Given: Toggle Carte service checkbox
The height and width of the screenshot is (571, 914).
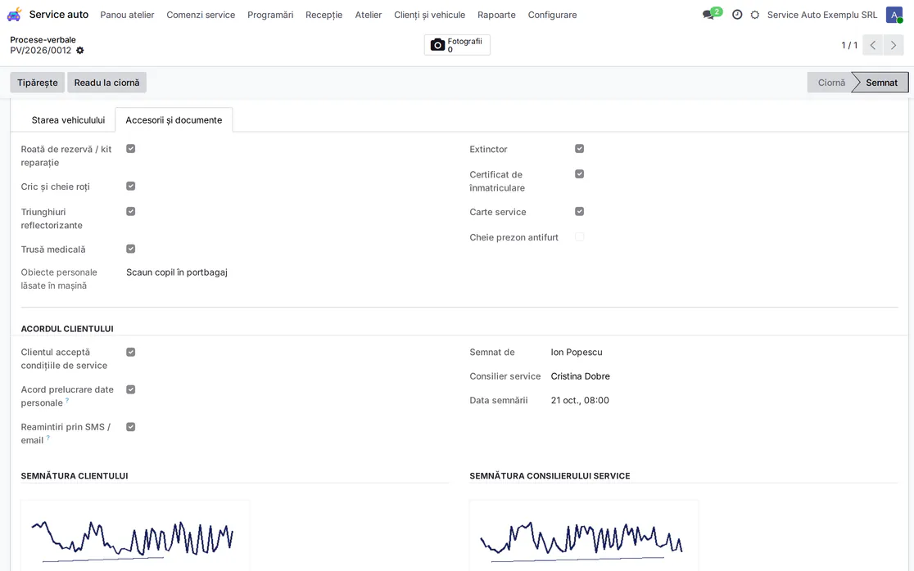Looking at the screenshot, I should pos(579,212).
